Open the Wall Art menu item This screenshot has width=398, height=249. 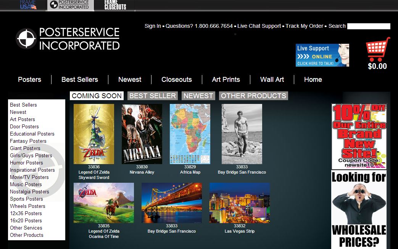272,80
